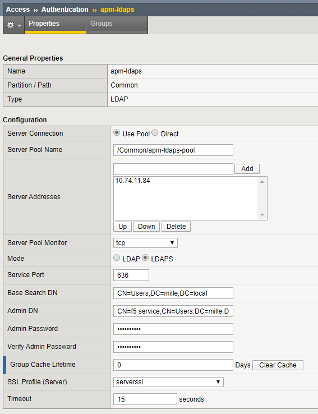318x414 pixels.
Task: Click scroll up arrow in address list
Action: point(262,182)
